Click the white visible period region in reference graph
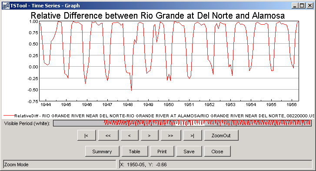The width and height of the screenshot is (316, 171). [190, 123]
